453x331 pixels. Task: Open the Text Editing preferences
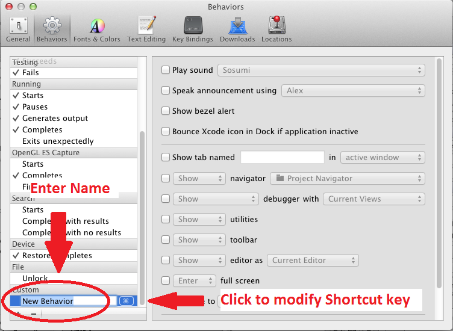tap(146, 29)
